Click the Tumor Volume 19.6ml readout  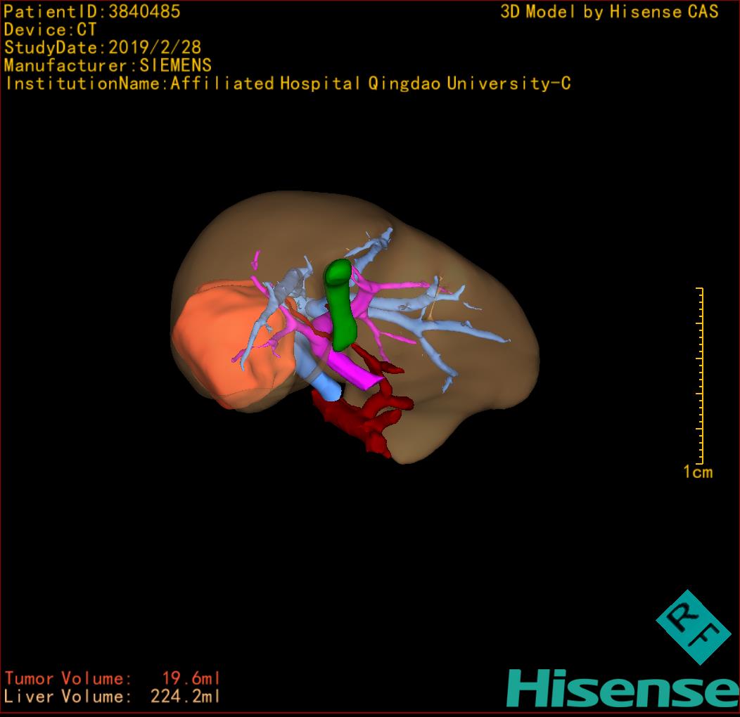pyautogui.click(x=113, y=678)
